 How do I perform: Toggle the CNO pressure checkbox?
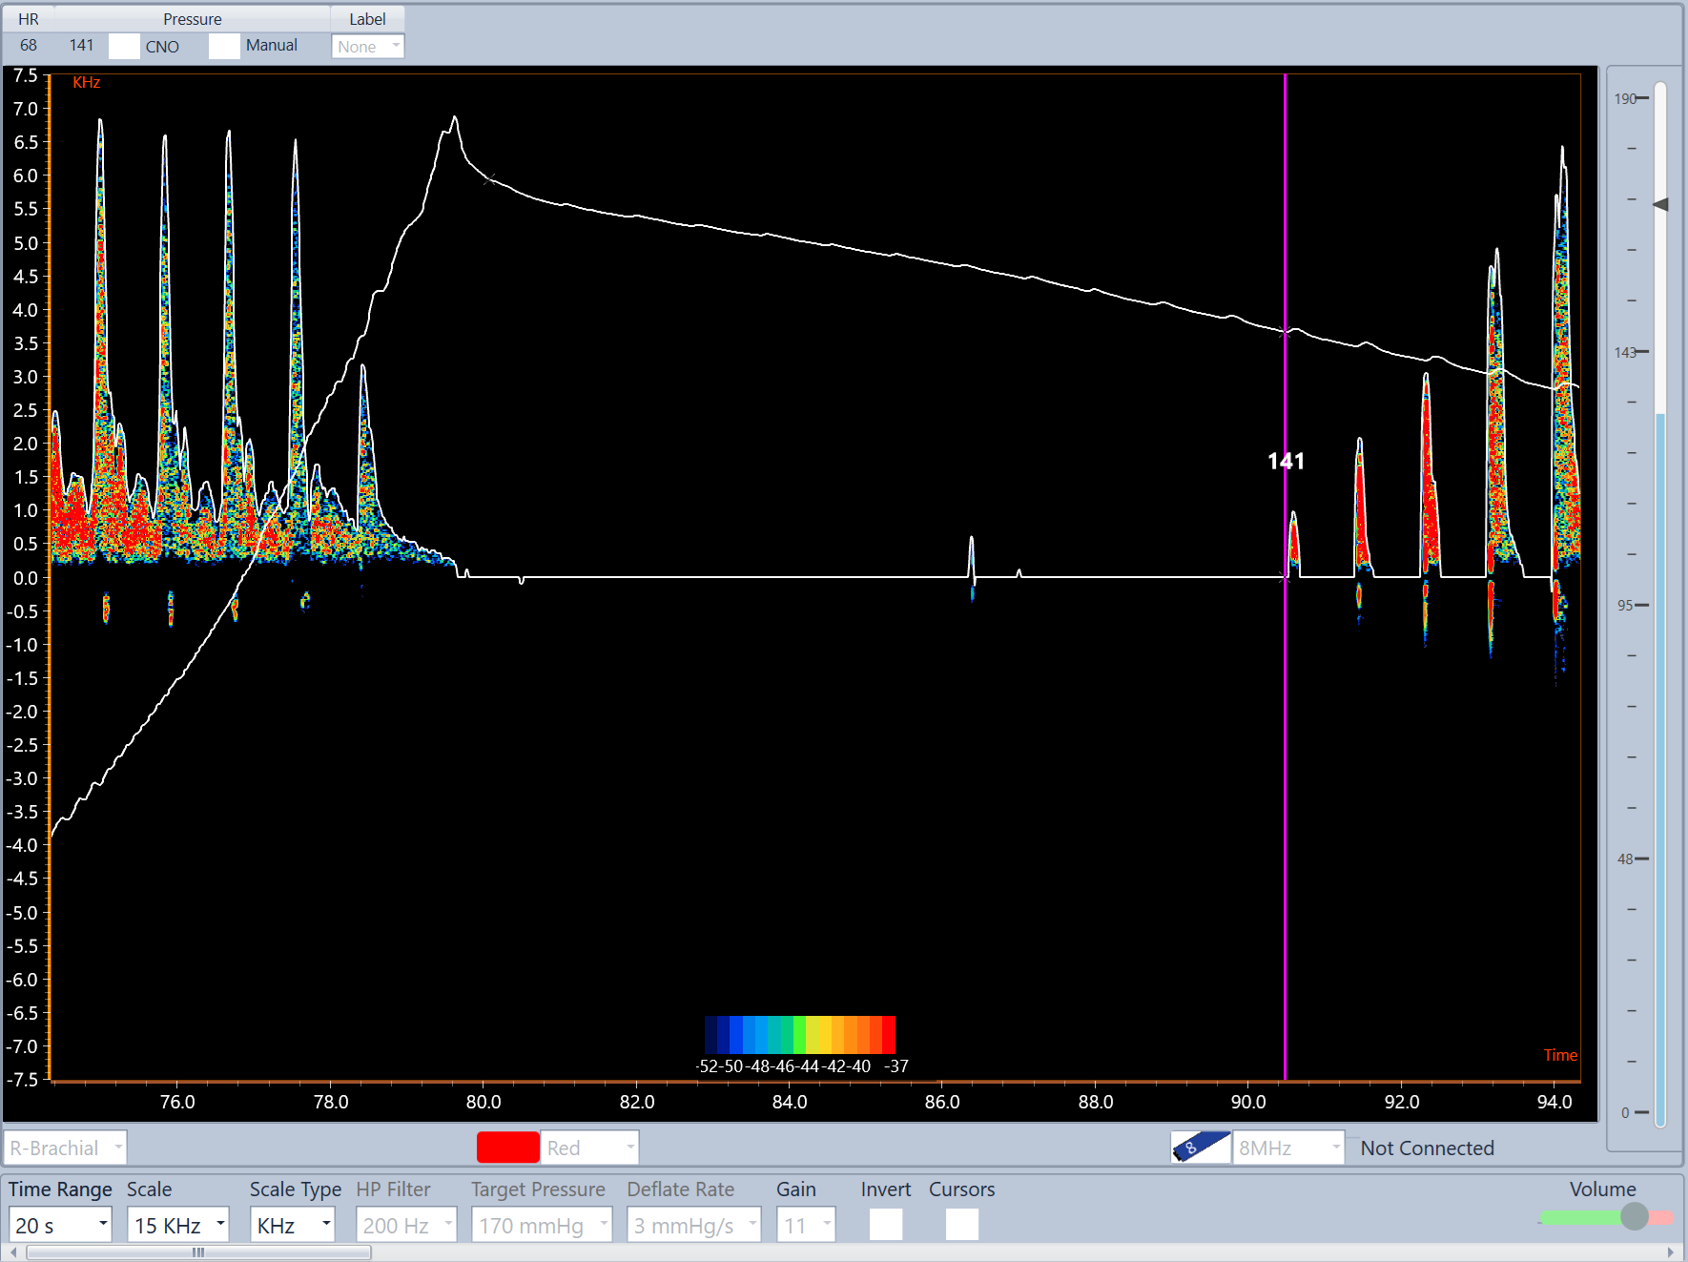click(124, 46)
